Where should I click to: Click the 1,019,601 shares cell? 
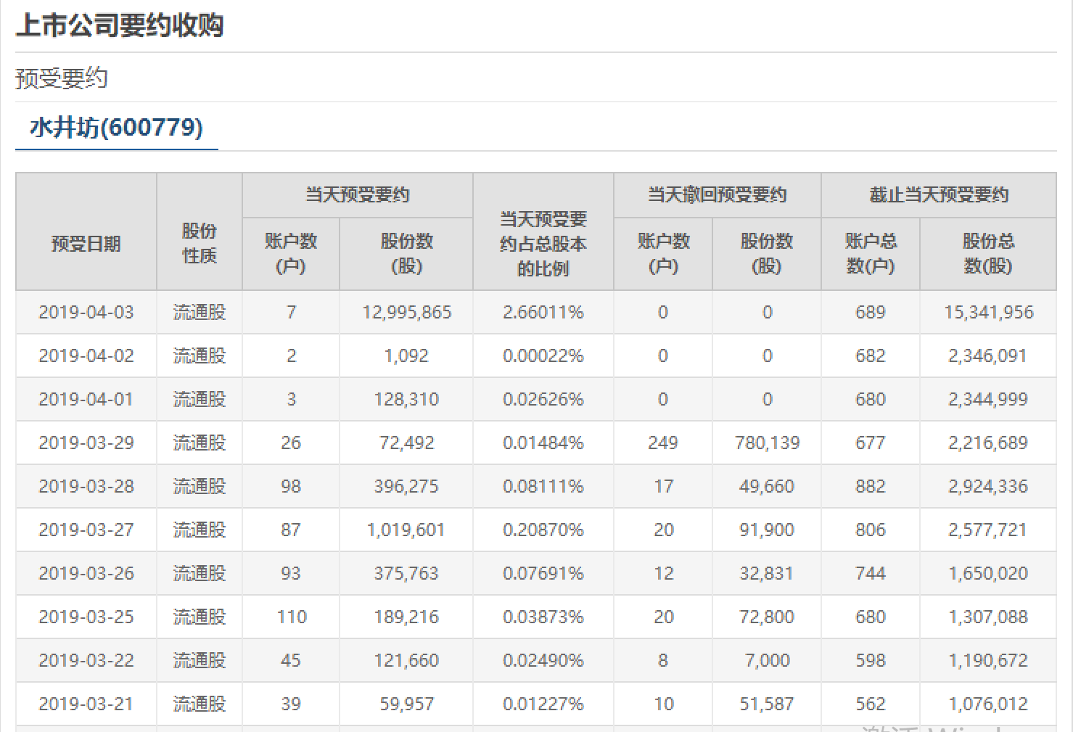[x=406, y=530]
